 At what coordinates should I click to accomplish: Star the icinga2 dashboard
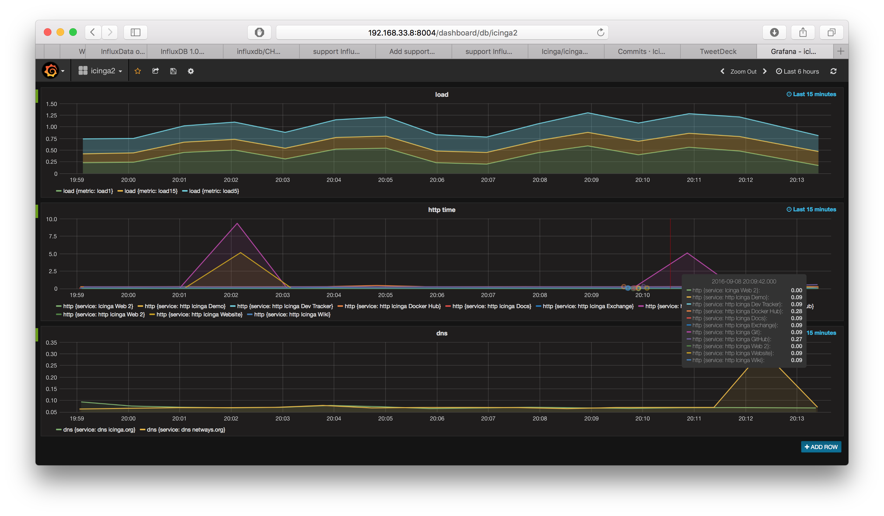coord(138,71)
